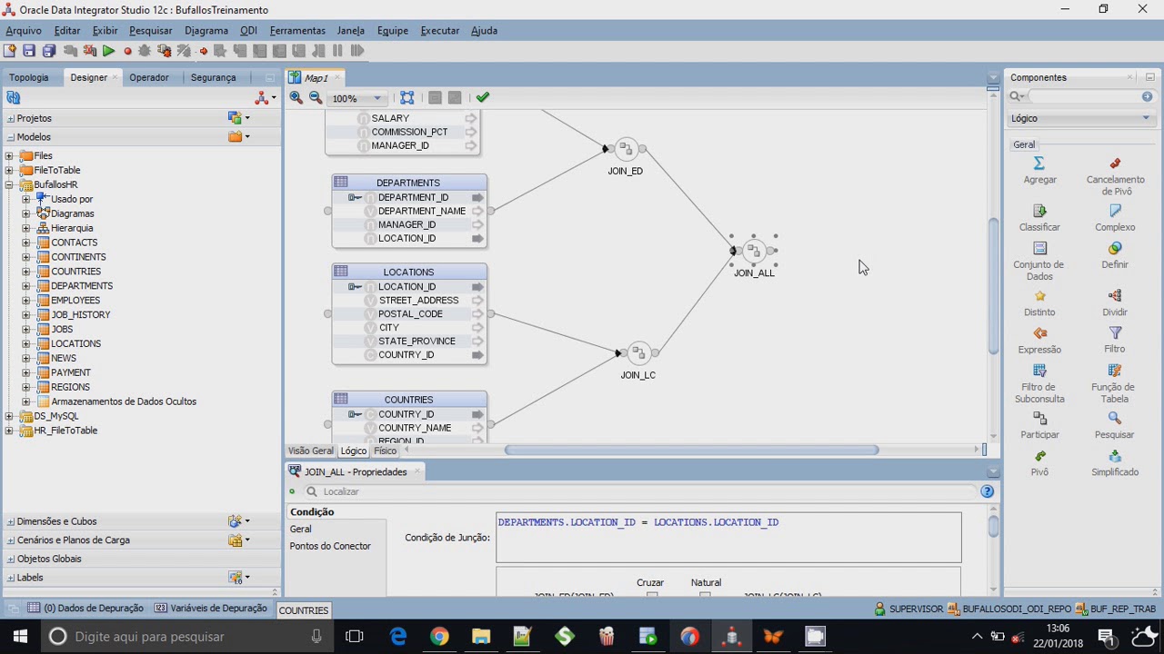Image resolution: width=1164 pixels, height=654 pixels.
Task: Open Google Chrome from the taskbar
Action: click(x=439, y=637)
